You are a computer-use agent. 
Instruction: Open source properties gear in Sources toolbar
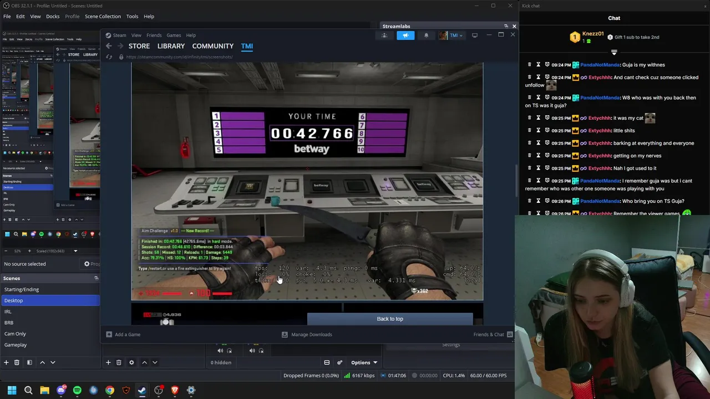[131, 362]
